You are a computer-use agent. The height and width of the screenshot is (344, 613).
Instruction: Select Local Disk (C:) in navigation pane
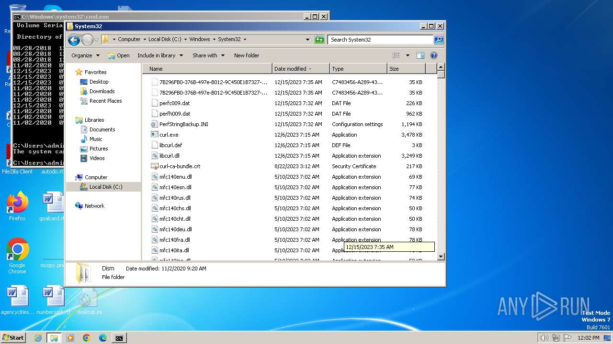tap(106, 187)
